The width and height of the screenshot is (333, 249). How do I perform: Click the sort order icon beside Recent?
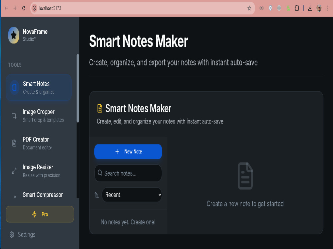97,195
